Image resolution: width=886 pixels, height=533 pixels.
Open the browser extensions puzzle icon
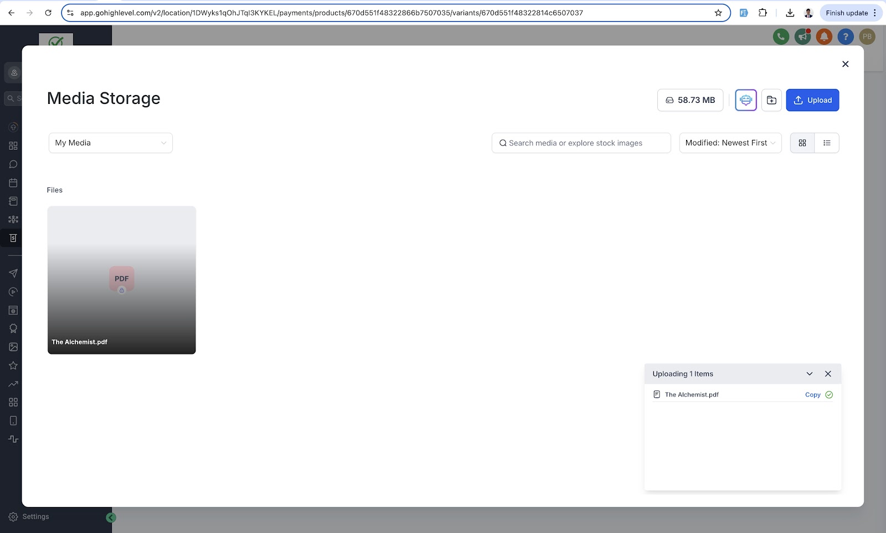tap(763, 13)
